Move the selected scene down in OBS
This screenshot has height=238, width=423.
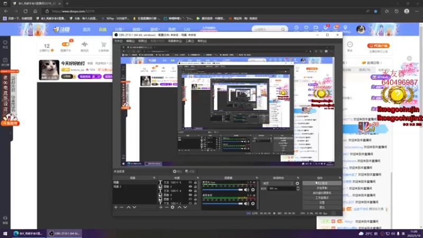point(134,207)
